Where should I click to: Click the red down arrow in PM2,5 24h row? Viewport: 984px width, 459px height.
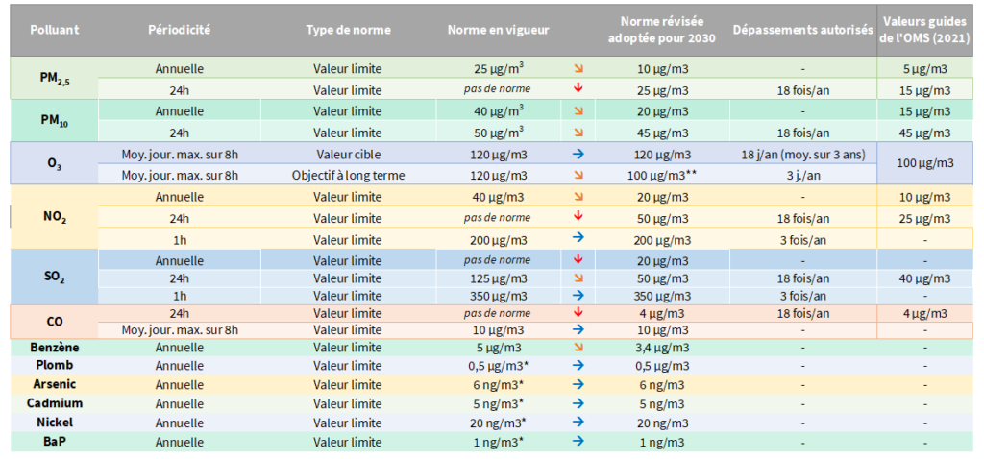(578, 88)
